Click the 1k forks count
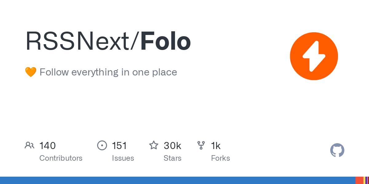Viewport: 369px width, 184px height. [x=216, y=146]
